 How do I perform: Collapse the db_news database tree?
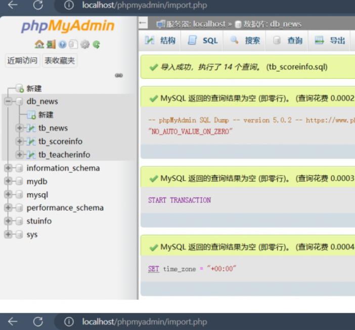8,101
